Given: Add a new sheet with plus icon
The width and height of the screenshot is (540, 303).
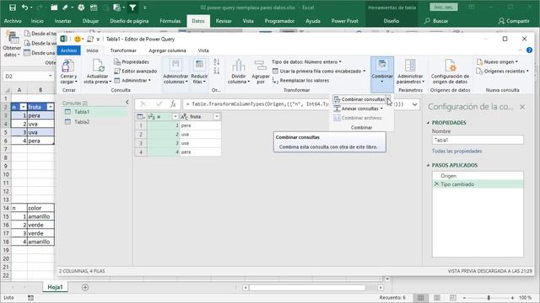Looking at the screenshot, I should (x=85, y=287).
